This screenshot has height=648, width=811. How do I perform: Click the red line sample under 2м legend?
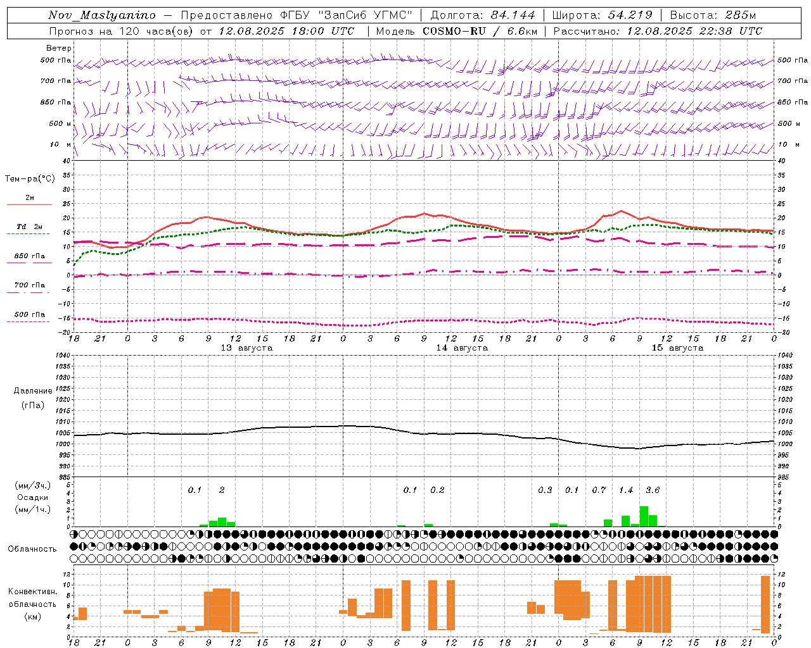click(29, 204)
